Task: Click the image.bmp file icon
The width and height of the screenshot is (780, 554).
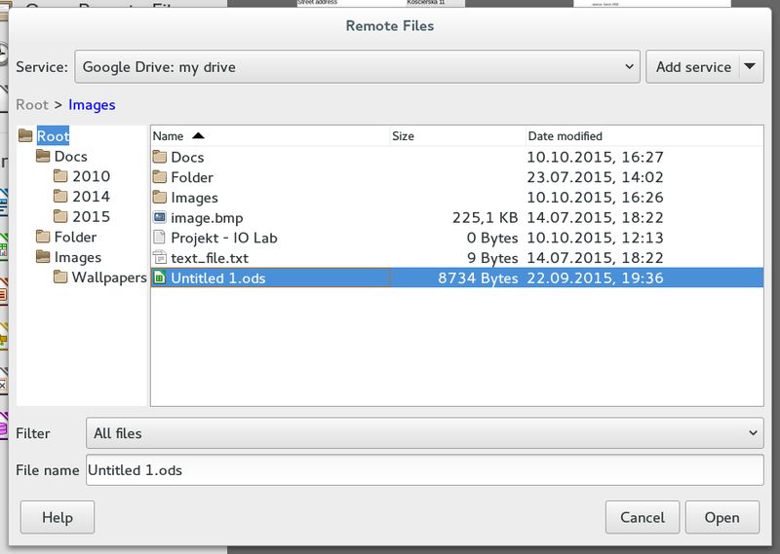Action: (160, 218)
